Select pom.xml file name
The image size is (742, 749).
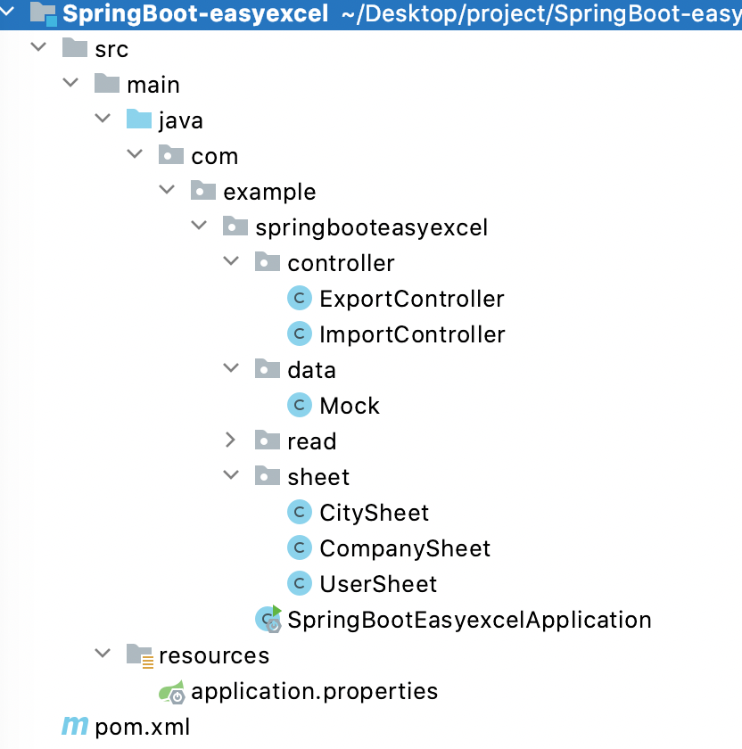(x=143, y=727)
